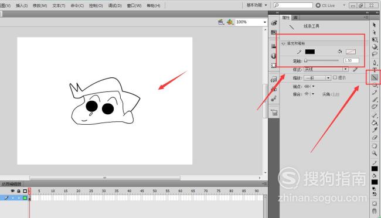The height and width of the screenshot is (218, 381).
Task: Toggle lock all layers padlock icon
Action: pyautogui.click(x=19, y=191)
